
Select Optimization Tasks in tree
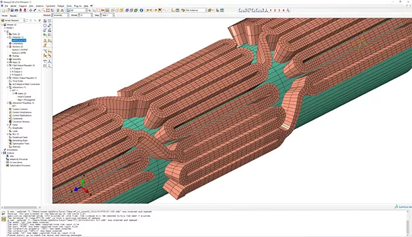click(20, 144)
